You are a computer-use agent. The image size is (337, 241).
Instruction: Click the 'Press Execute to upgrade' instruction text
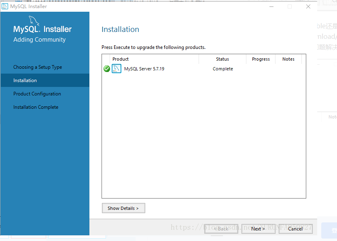(153, 47)
